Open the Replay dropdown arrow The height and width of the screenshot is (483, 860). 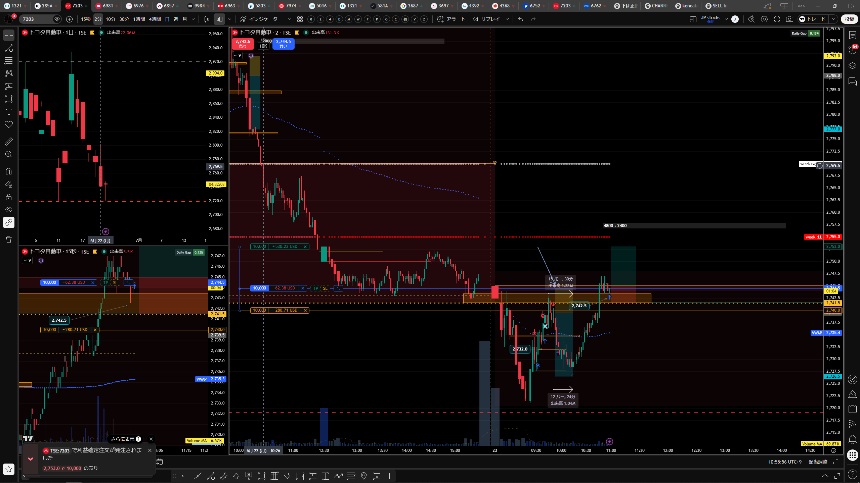pos(507,19)
